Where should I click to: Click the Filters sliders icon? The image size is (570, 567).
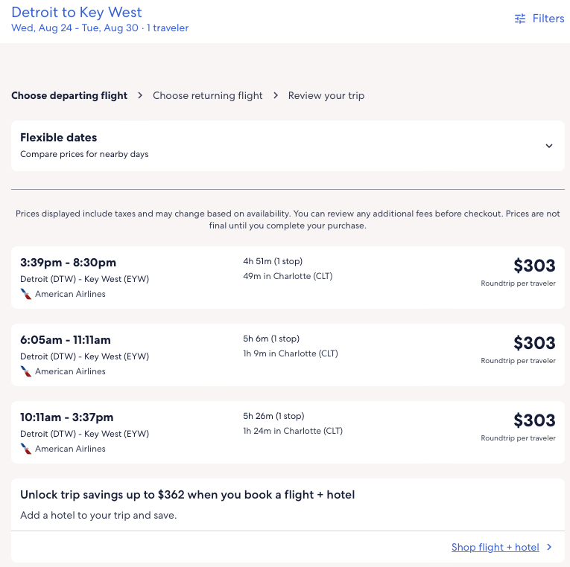pyautogui.click(x=520, y=19)
